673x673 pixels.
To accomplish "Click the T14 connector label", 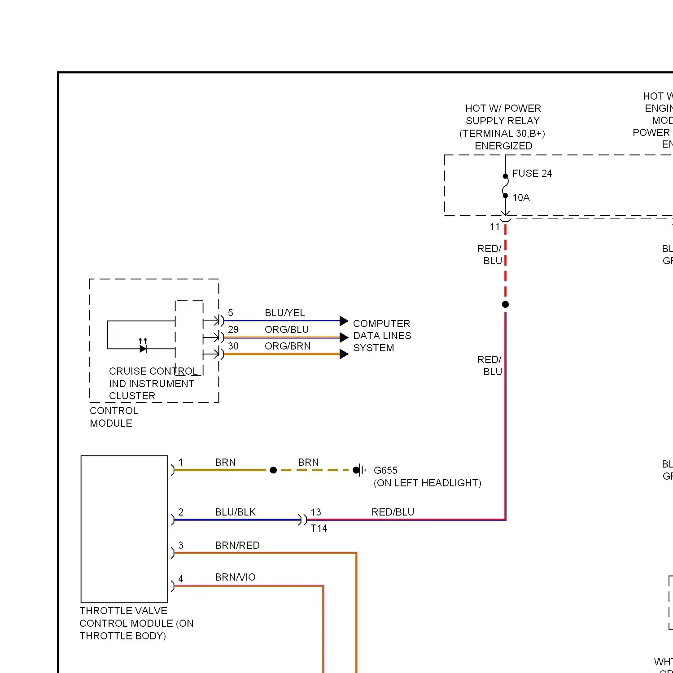I will point(319,528).
